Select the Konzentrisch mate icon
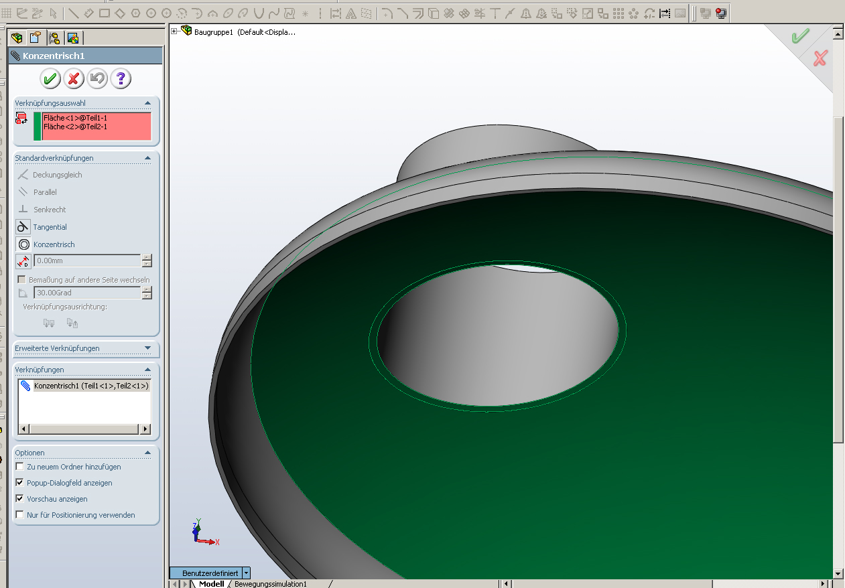This screenshot has width=845, height=588. tap(23, 244)
